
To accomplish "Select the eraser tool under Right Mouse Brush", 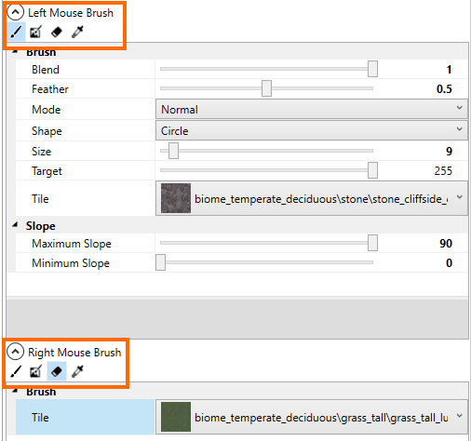I will [57, 371].
